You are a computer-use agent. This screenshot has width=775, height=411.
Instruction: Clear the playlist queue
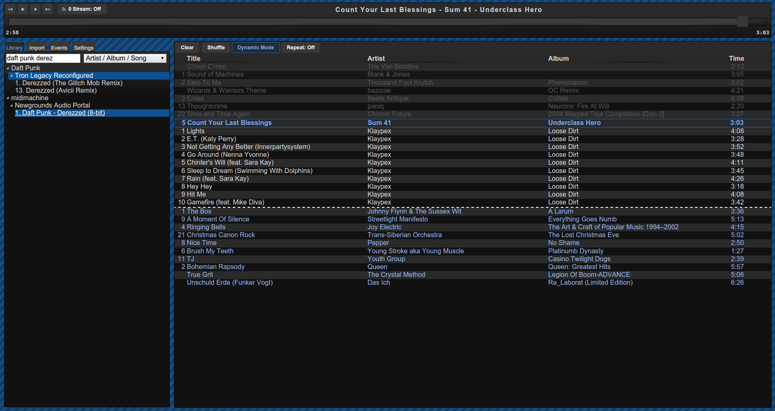click(x=187, y=48)
